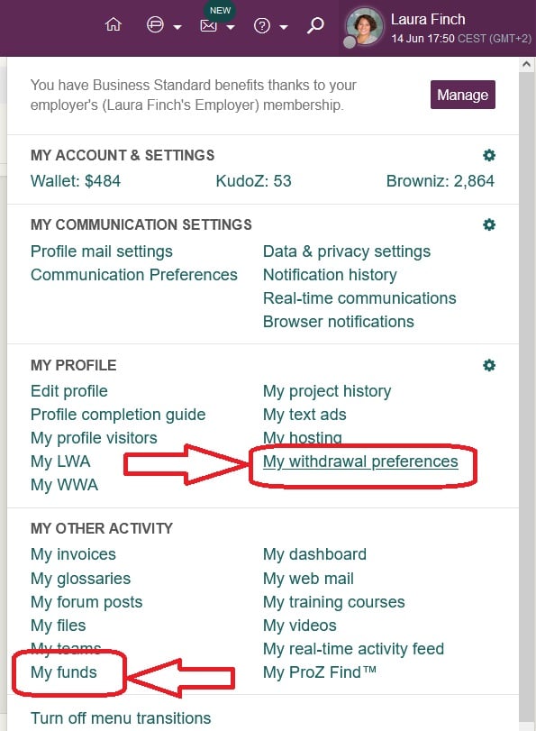Open search with the magnifier icon
Image resolution: width=536 pixels, height=731 pixels.
pos(315,24)
